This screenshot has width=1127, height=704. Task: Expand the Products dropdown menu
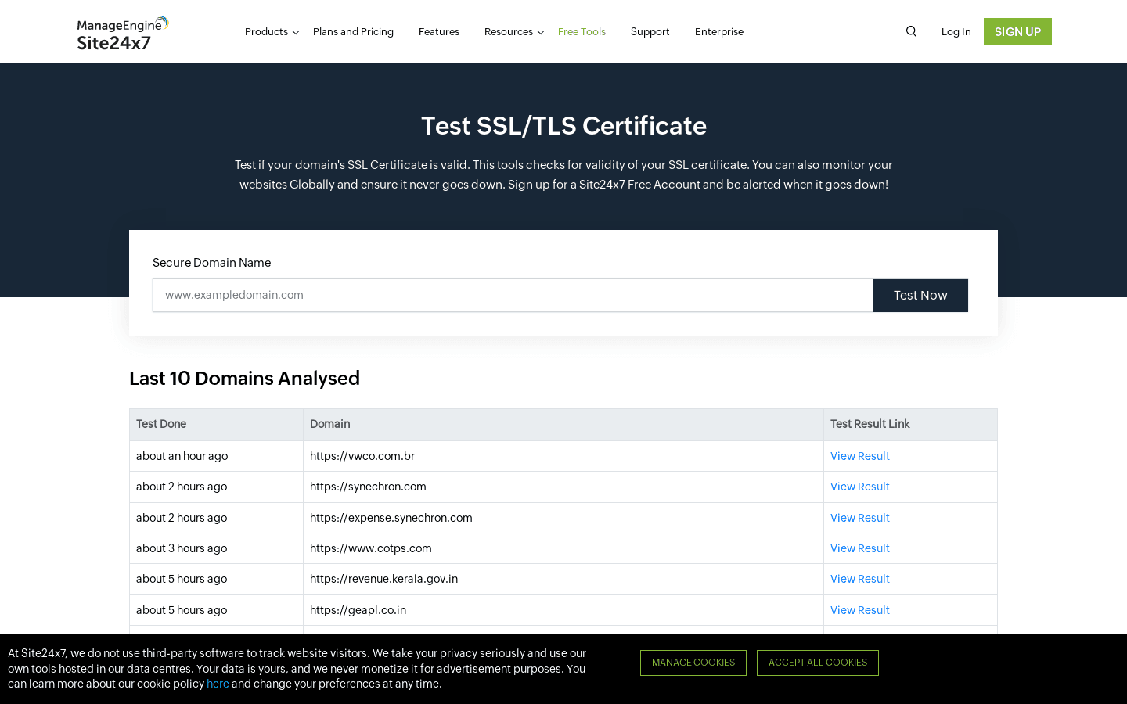click(272, 32)
